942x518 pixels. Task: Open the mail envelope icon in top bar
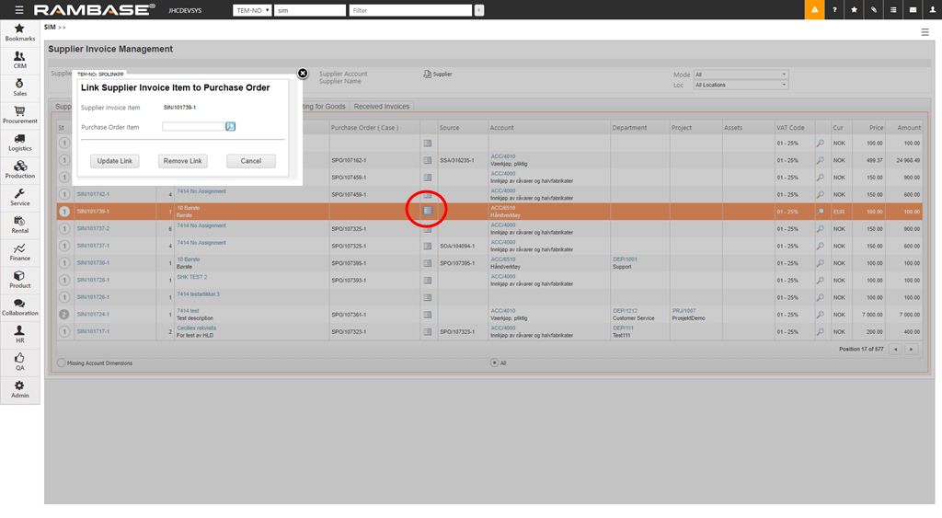(913, 9)
